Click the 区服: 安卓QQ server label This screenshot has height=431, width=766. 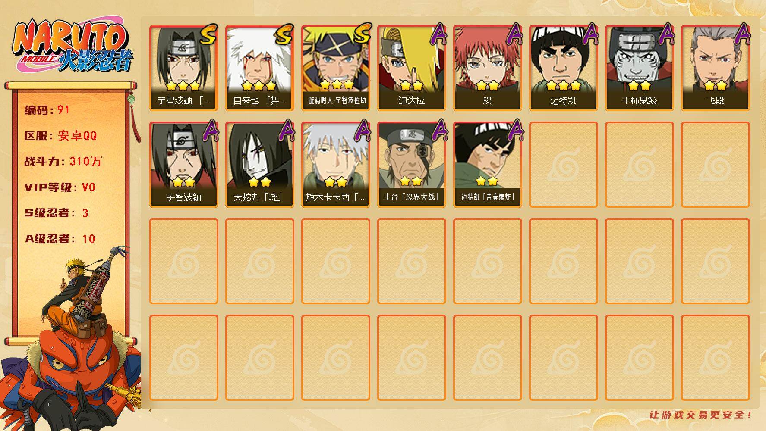point(61,136)
